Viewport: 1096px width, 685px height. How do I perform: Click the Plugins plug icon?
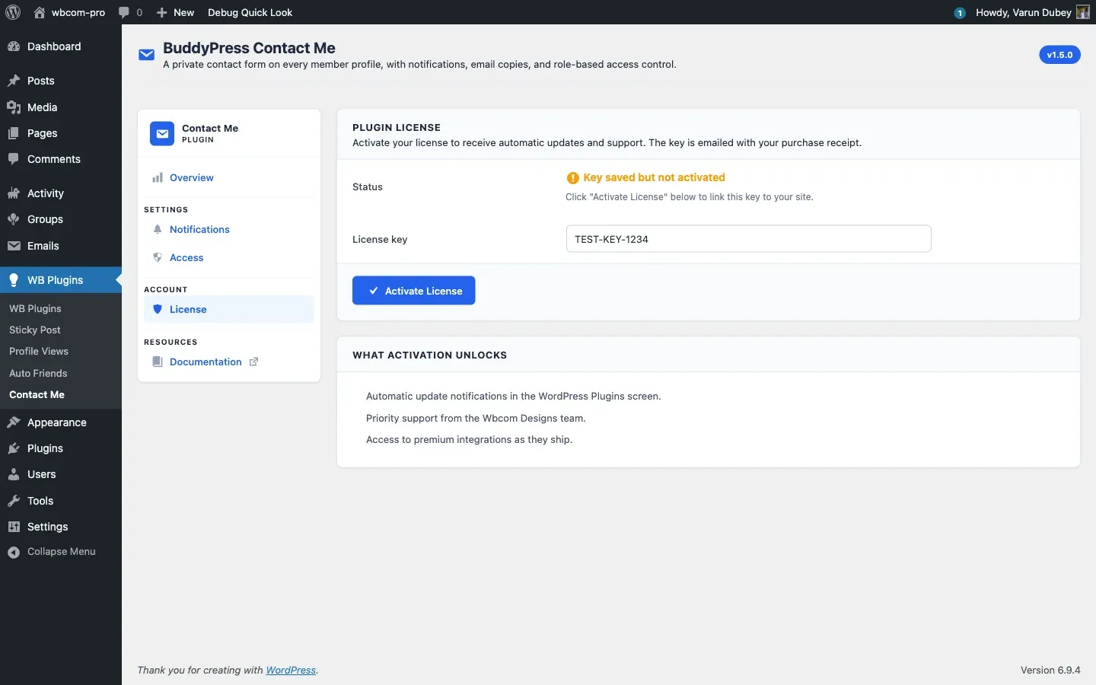pyautogui.click(x=14, y=448)
